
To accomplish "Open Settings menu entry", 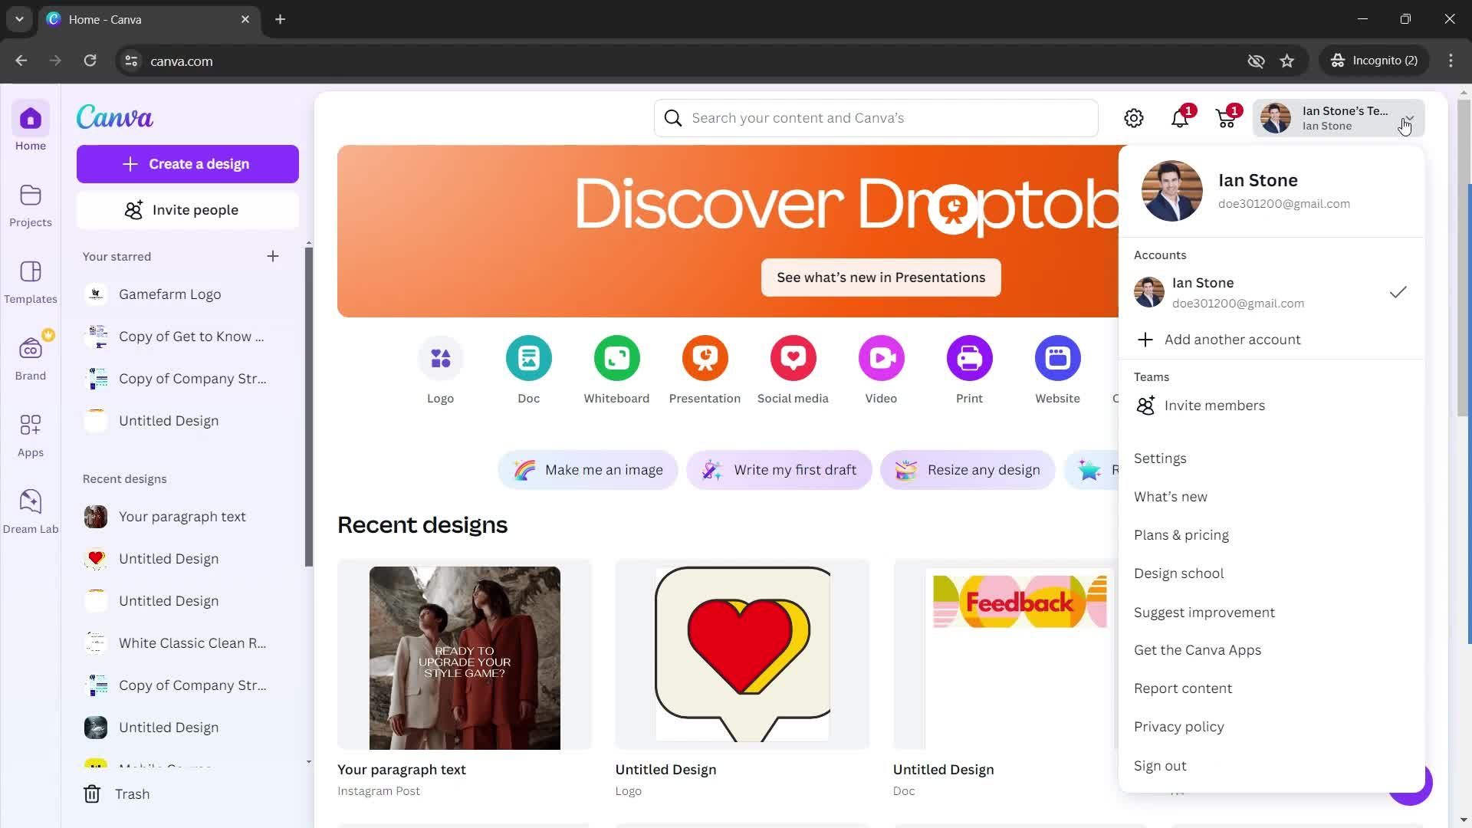I will coord(1161,458).
